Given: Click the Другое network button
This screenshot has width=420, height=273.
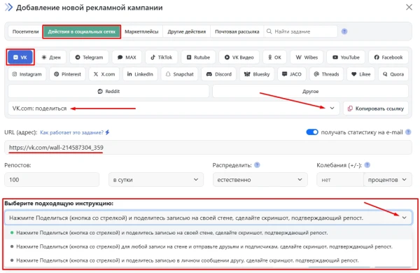Looking at the screenshot, I should [310, 92].
